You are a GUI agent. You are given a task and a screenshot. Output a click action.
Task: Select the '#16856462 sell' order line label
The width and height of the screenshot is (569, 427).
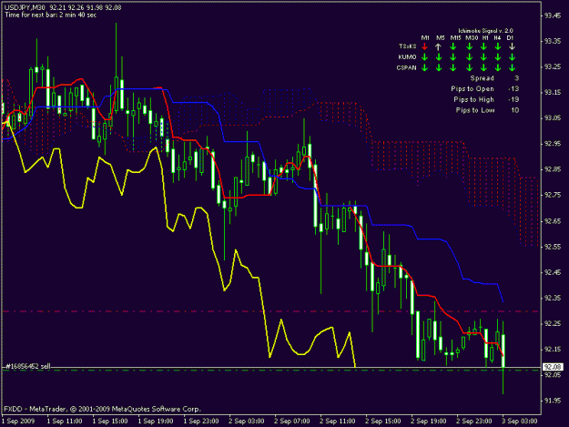28,366
